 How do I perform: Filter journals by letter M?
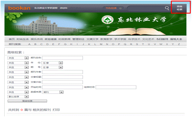tap(101, 44)
